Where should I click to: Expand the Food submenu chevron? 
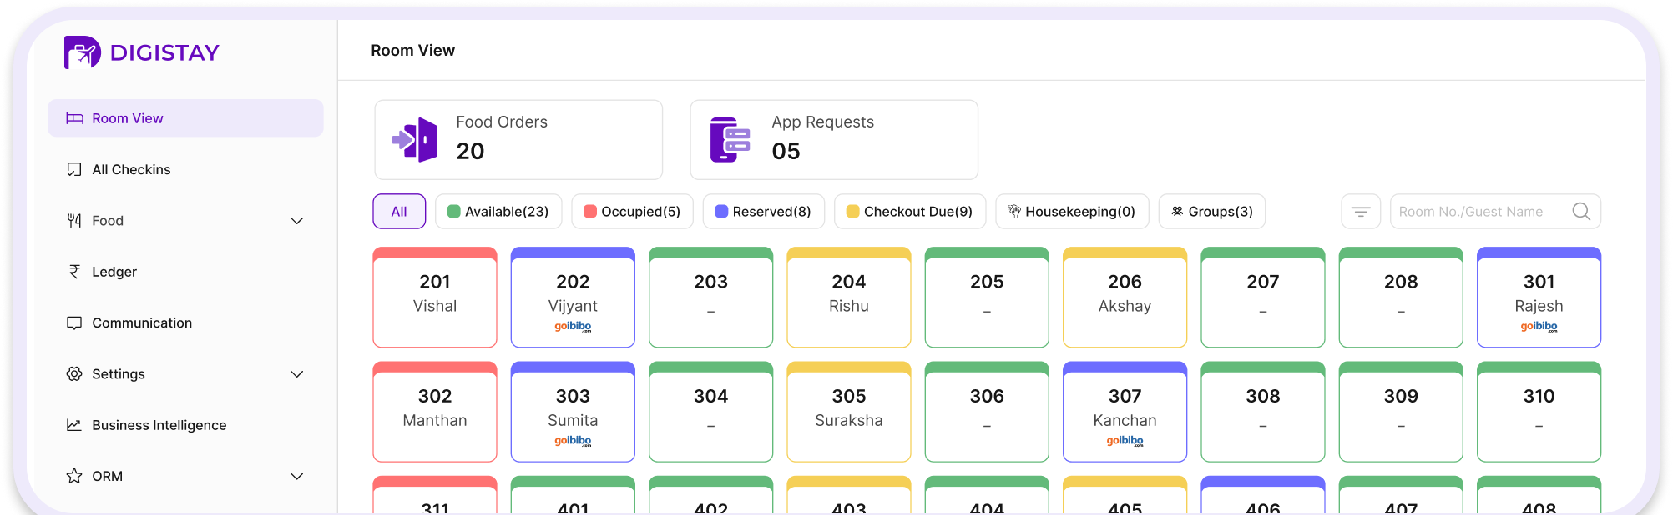(x=296, y=221)
